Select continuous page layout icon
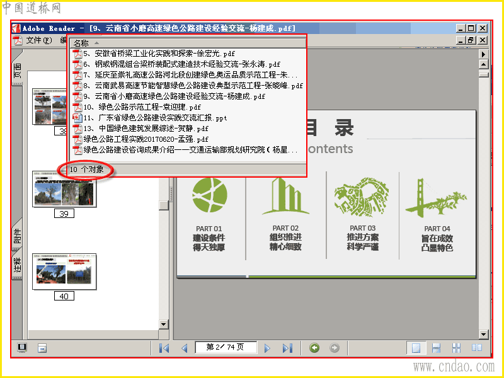The height and width of the screenshot is (378, 504). click(x=436, y=348)
